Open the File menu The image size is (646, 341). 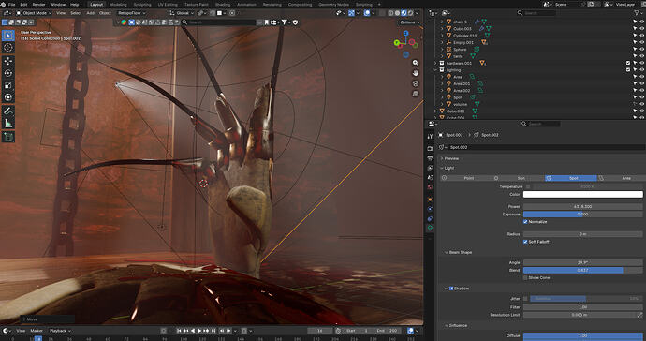point(11,5)
